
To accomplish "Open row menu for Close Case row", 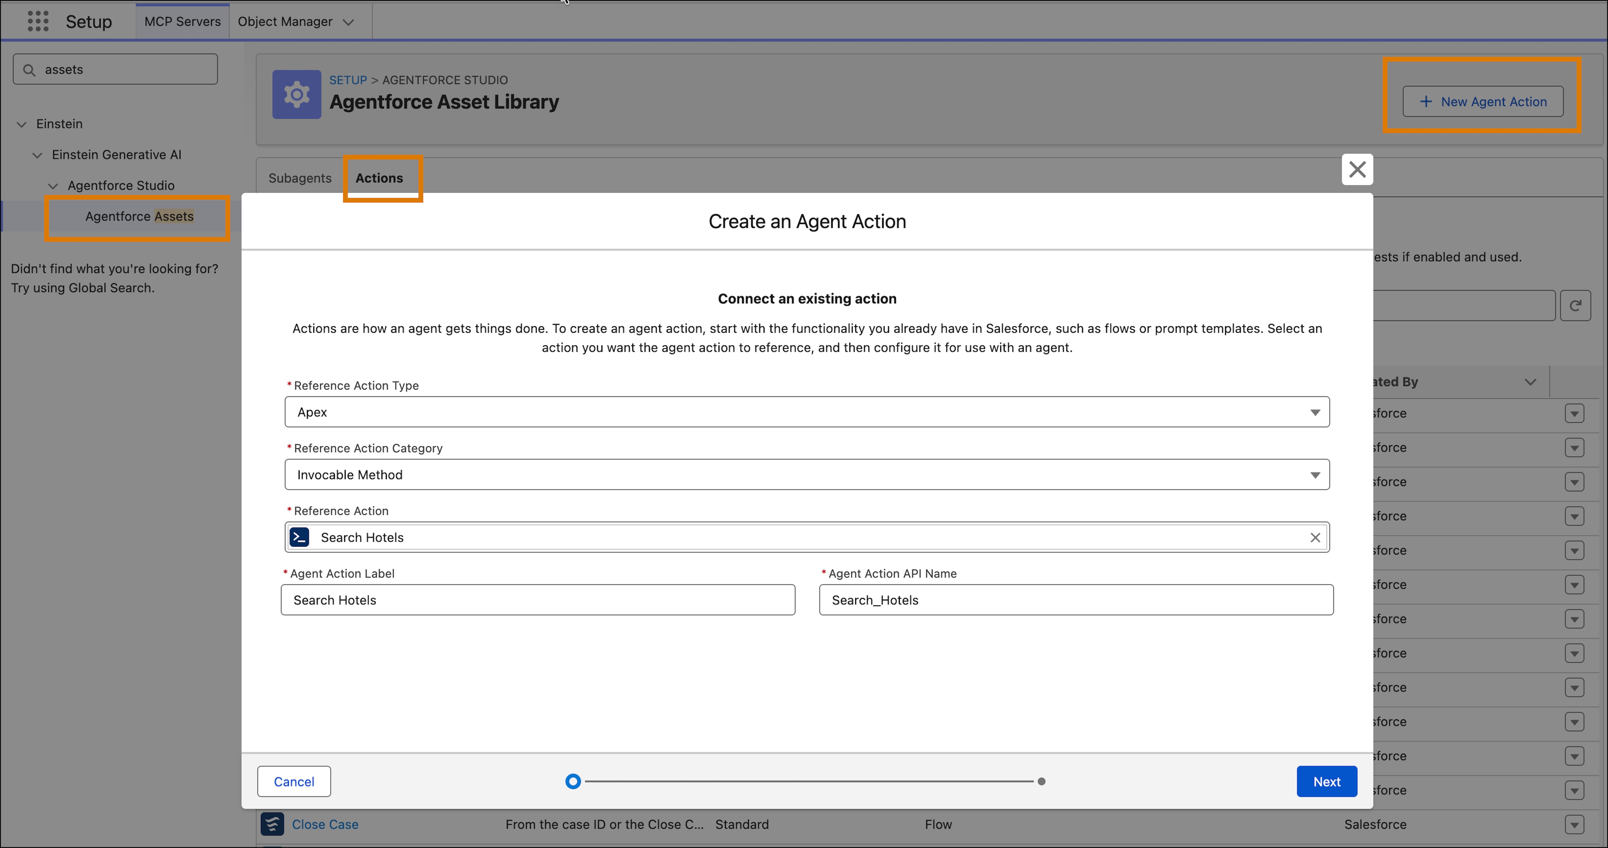I will [1574, 824].
